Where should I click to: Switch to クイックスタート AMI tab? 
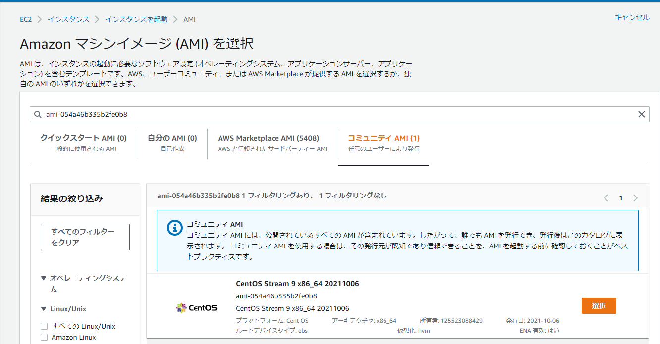[83, 143]
